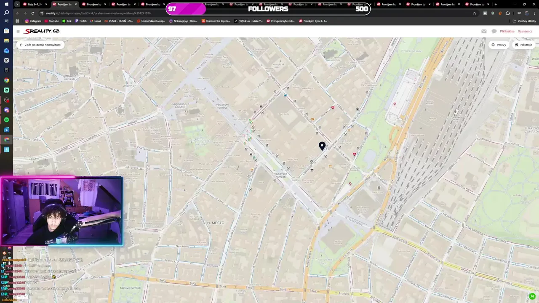
Task: Click the green Mapy logo at bottom-right
Action: pos(532,296)
